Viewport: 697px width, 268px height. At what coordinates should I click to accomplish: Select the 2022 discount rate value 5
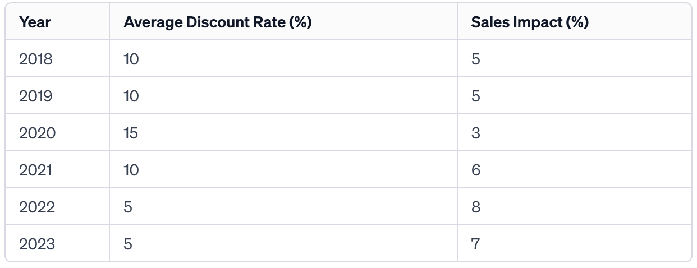coord(128,207)
